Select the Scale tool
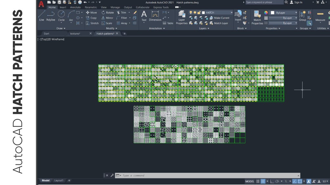 pyautogui.click(x=107, y=23)
